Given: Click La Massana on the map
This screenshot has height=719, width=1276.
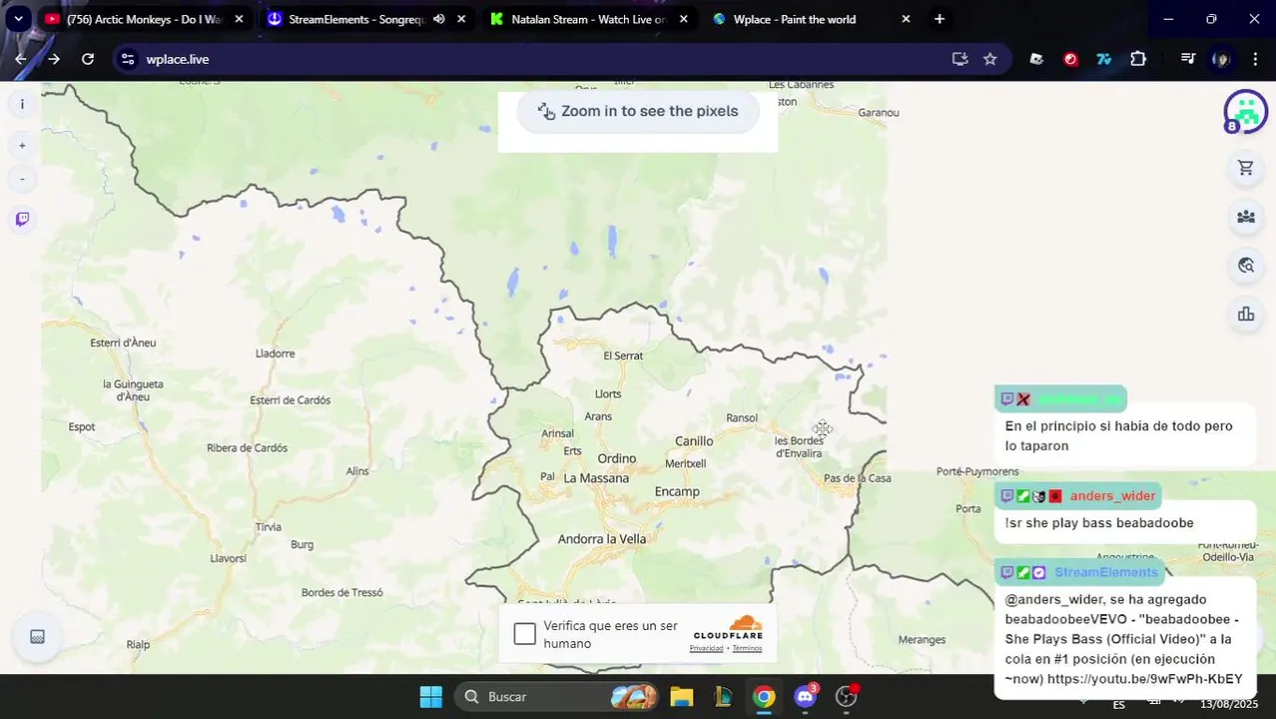Looking at the screenshot, I should click(596, 478).
